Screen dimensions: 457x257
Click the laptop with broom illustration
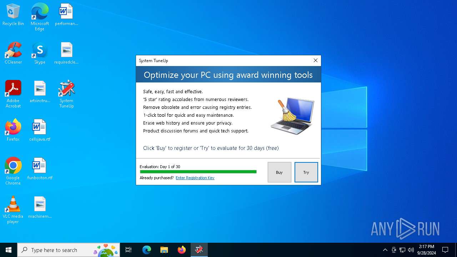click(292, 116)
